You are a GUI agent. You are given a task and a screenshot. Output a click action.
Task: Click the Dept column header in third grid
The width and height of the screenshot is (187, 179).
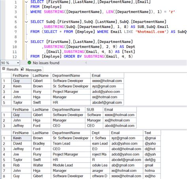[x=100, y=133]
